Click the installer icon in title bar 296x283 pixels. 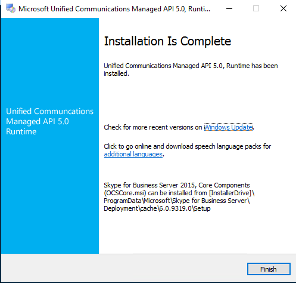(x=11, y=8)
